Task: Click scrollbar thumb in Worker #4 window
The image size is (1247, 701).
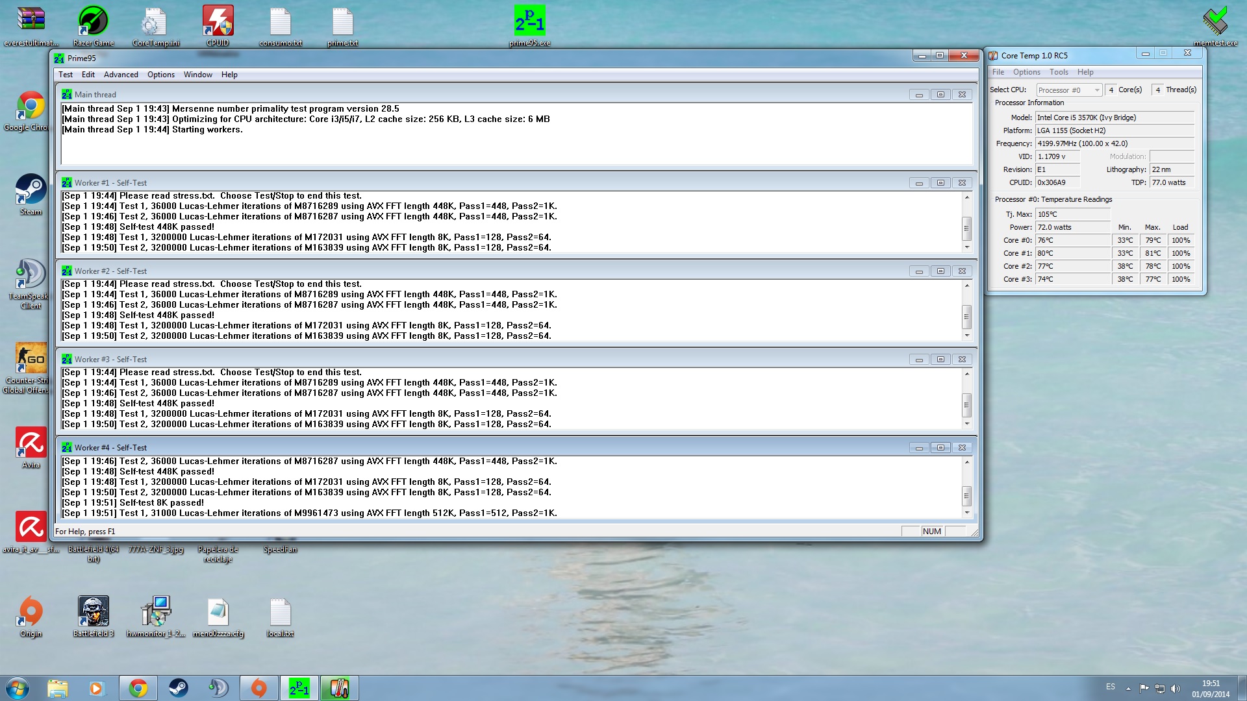Action: coord(966,495)
